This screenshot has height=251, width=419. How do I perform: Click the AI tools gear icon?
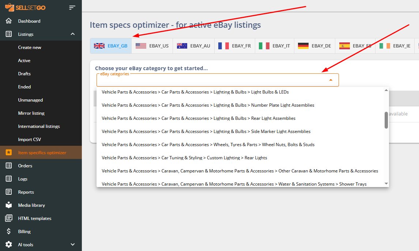(x=9, y=244)
